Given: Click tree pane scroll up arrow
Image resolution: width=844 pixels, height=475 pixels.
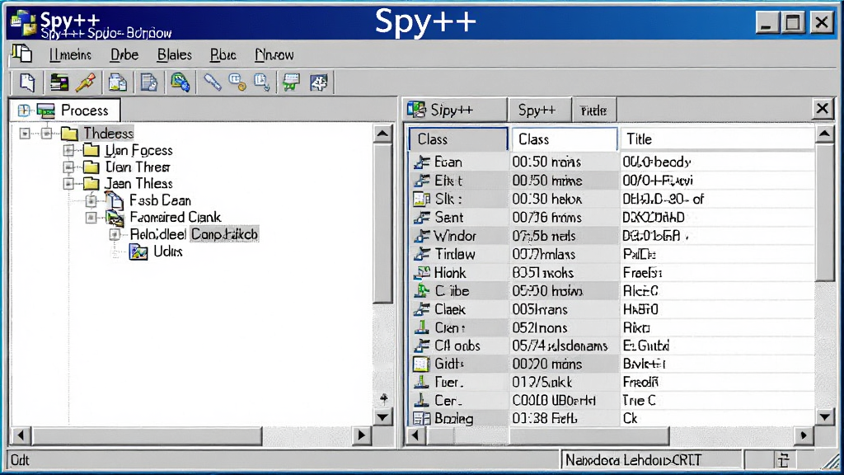Looking at the screenshot, I should 382,134.
